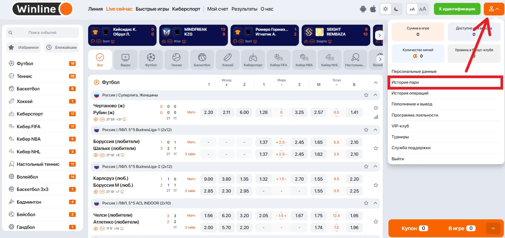505x238 pixels.
Task: Collapse the ЛФЛ ACL INDOOR league
Action: pos(375,203)
